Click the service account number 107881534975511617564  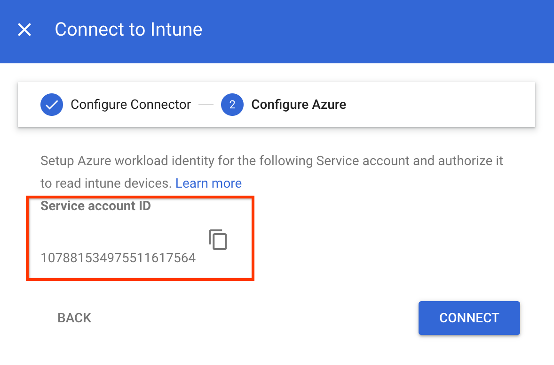pyautogui.click(x=118, y=258)
